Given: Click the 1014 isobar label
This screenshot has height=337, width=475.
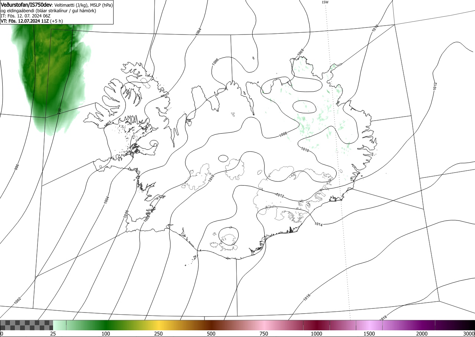Looking at the screenshot, I should tap(318, 224).
